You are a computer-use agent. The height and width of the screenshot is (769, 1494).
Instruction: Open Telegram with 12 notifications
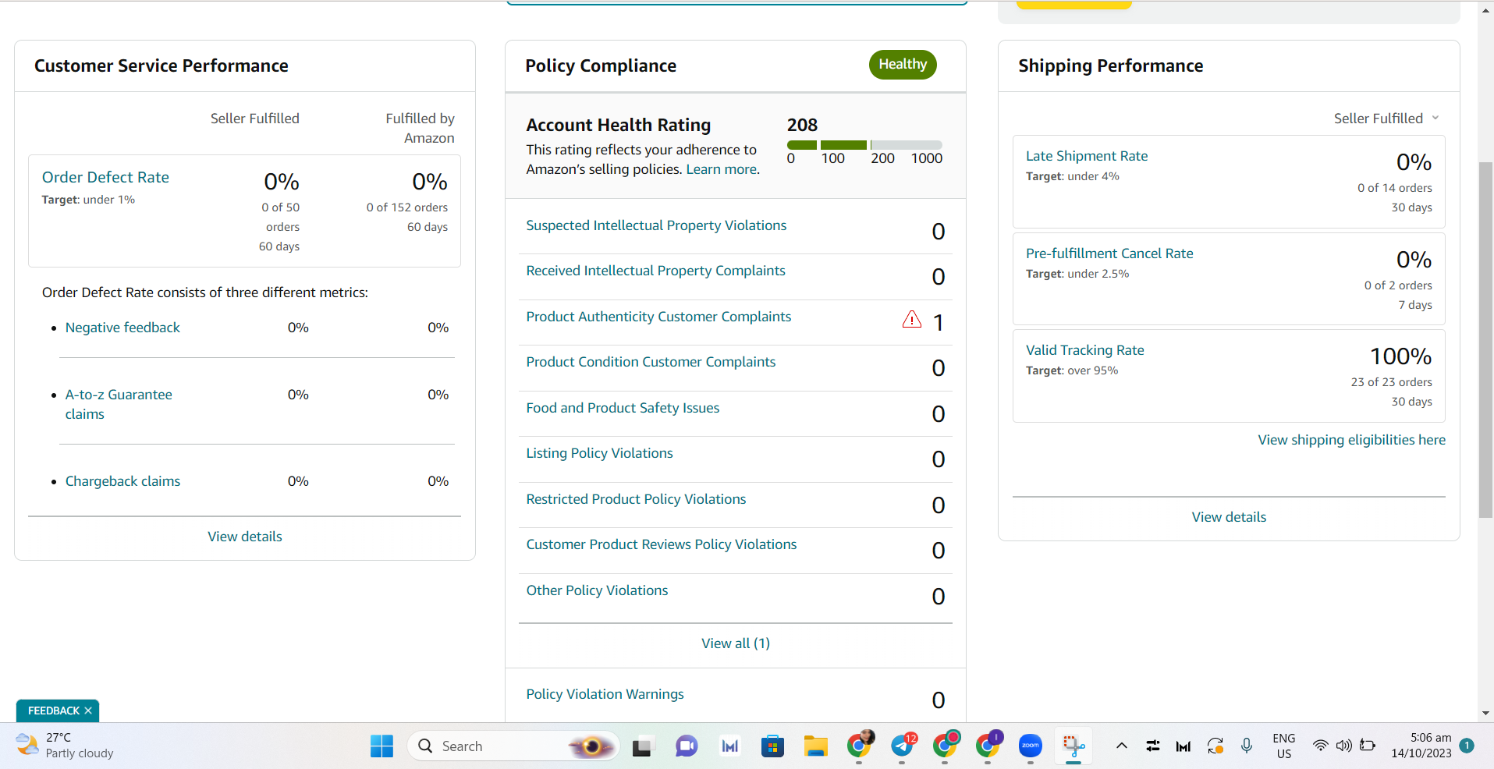click(x=903, y=746)
